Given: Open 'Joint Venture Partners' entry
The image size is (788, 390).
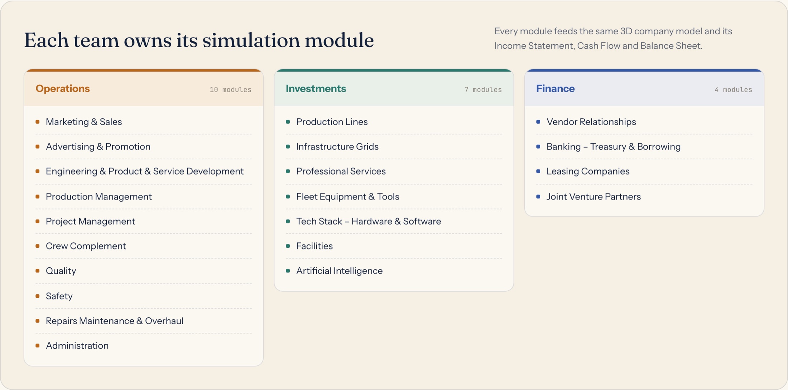Looking at the screenshot, I should point(644,196).
